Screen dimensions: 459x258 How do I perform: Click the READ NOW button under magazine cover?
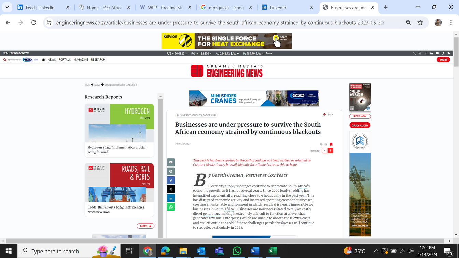coord(360,116)
